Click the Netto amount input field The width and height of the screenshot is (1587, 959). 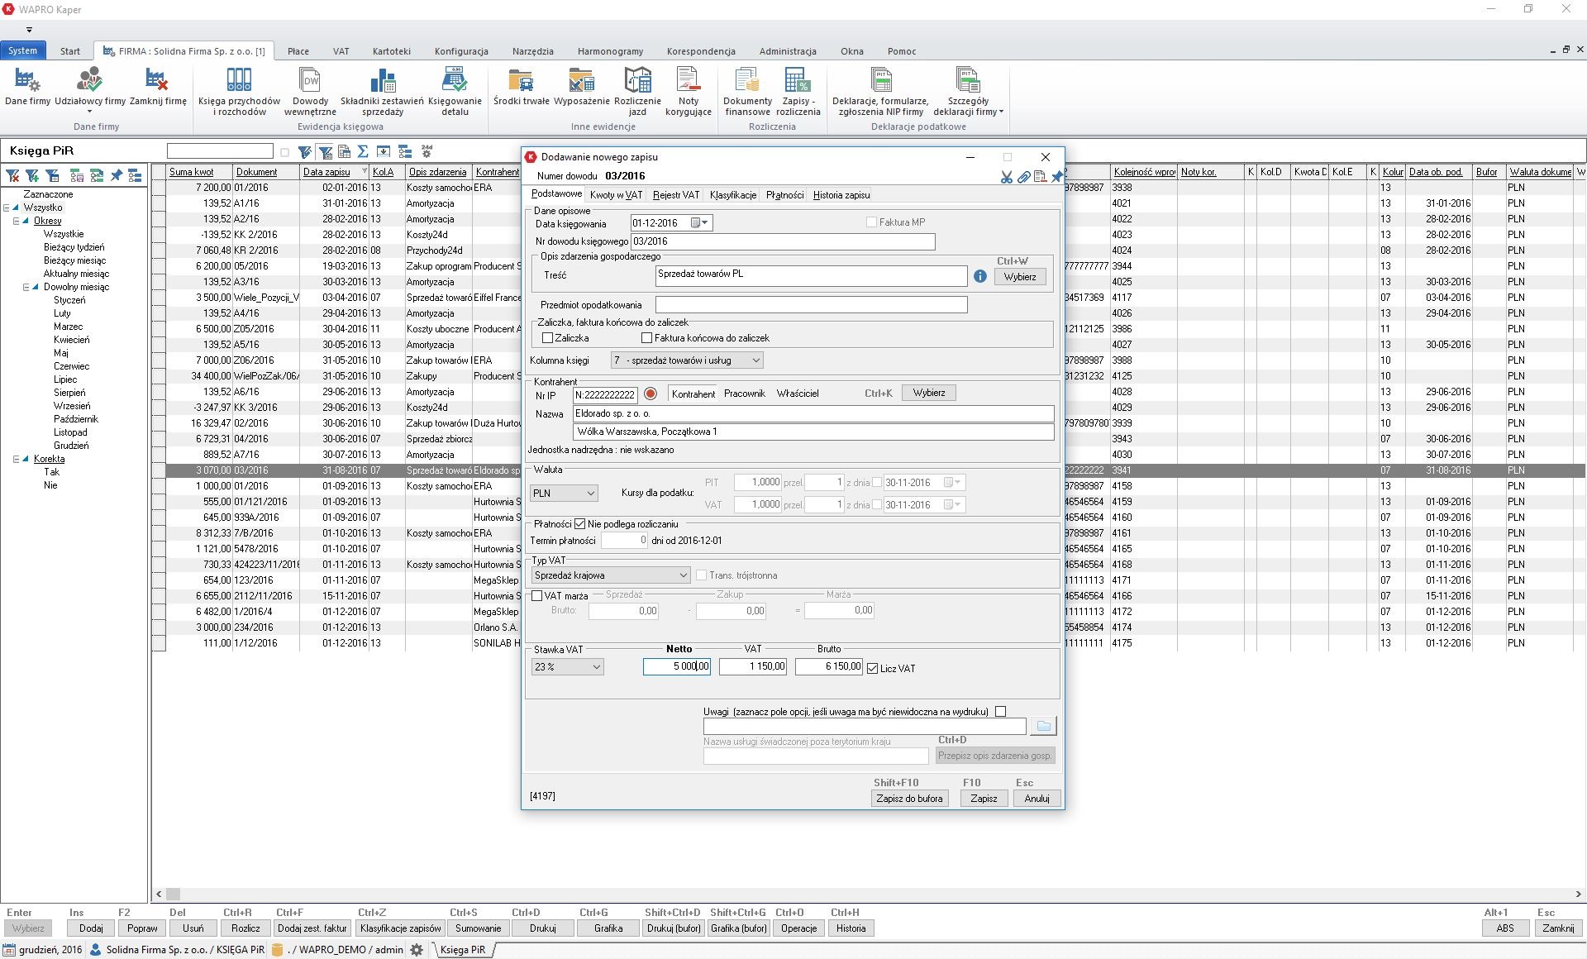click(676, 666)
